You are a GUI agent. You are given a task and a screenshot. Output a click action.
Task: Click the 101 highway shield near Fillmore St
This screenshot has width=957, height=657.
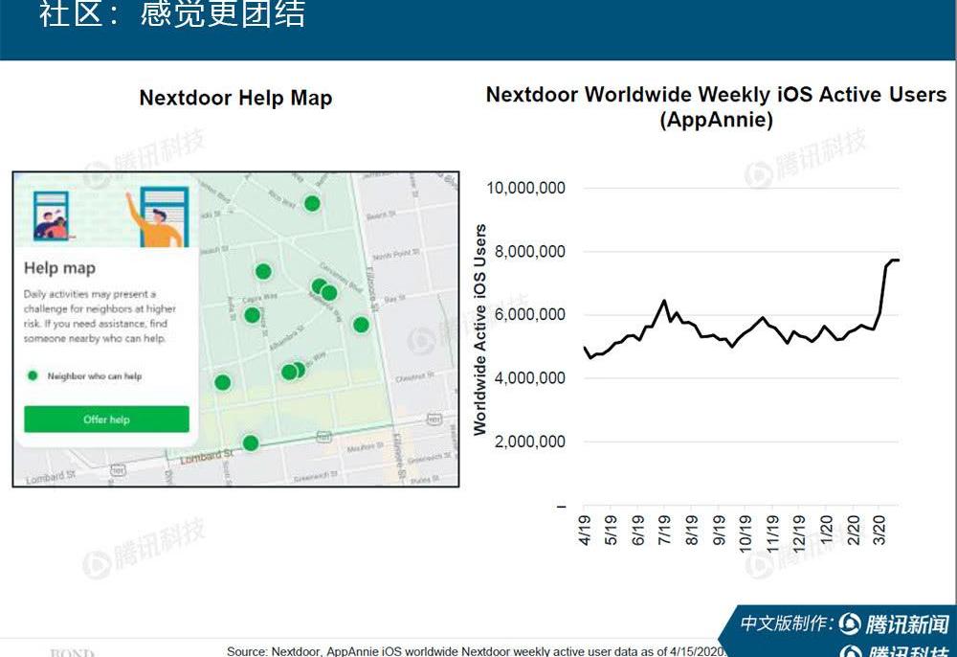pyautogui.click(x=434, y=419)
